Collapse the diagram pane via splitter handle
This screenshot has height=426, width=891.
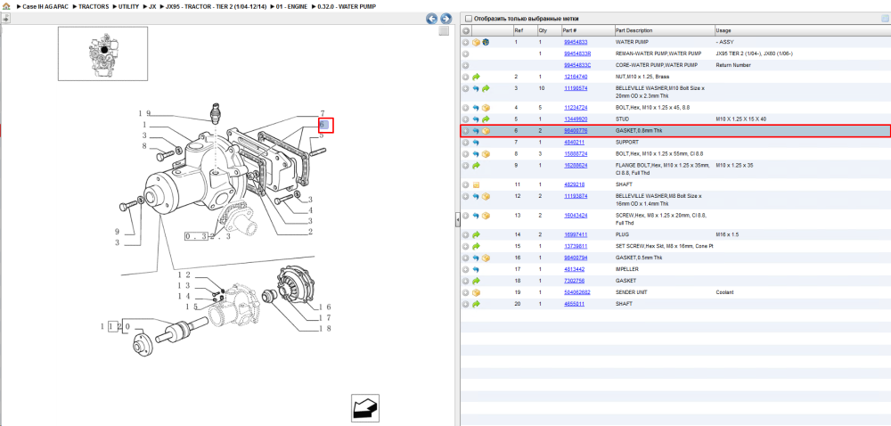point(457,220)
